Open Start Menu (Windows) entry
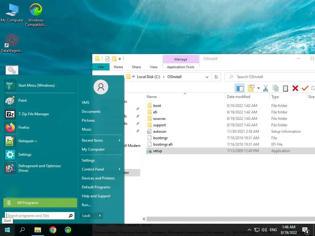 (40, 85)
